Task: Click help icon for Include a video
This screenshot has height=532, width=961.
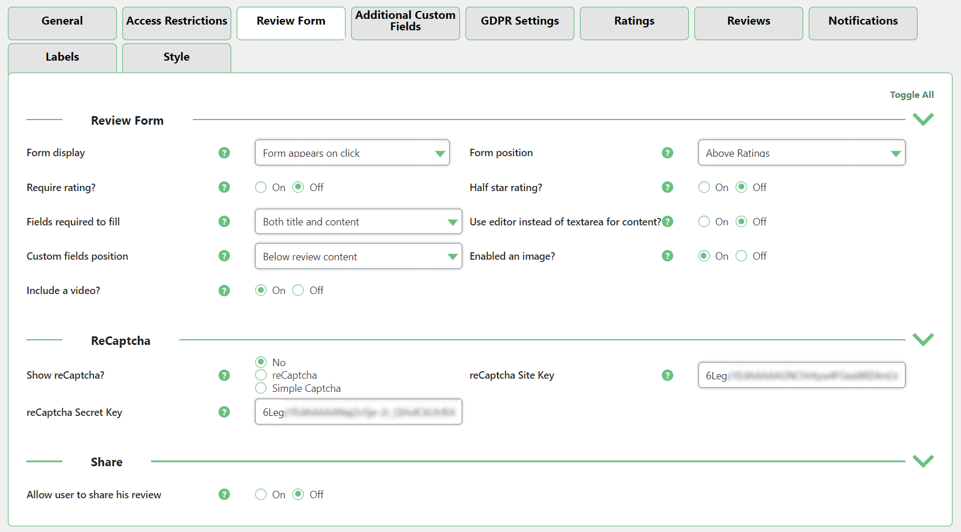Action: [x=224, y=291]
